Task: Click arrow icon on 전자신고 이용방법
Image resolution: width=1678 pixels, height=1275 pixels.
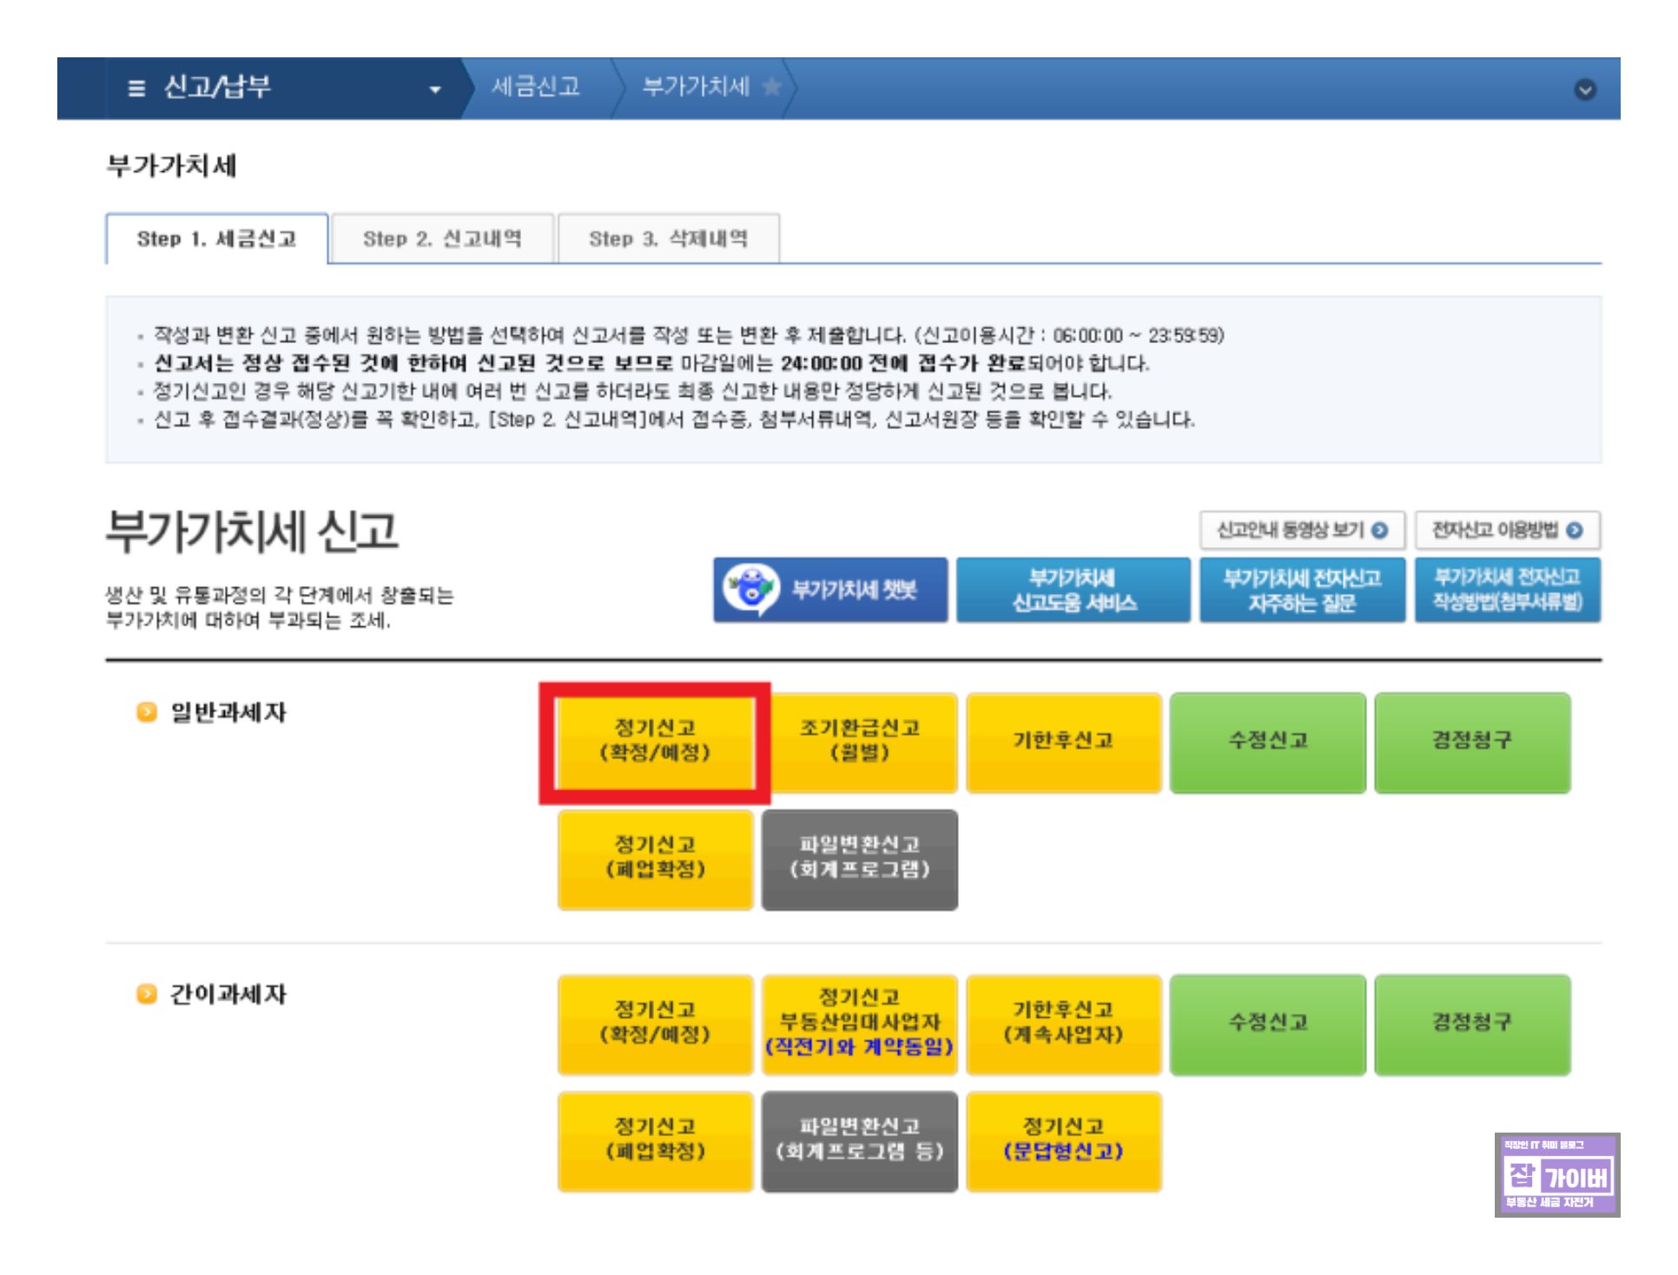Action: (x=1574, y=530)
